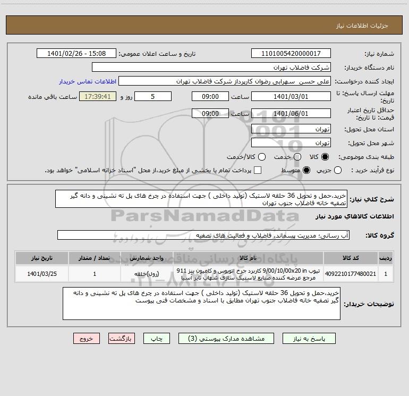Click product code cell 4092210177480021
Image resolution: width=409 pixels, height=396 pixels.
tap(351, 274)
